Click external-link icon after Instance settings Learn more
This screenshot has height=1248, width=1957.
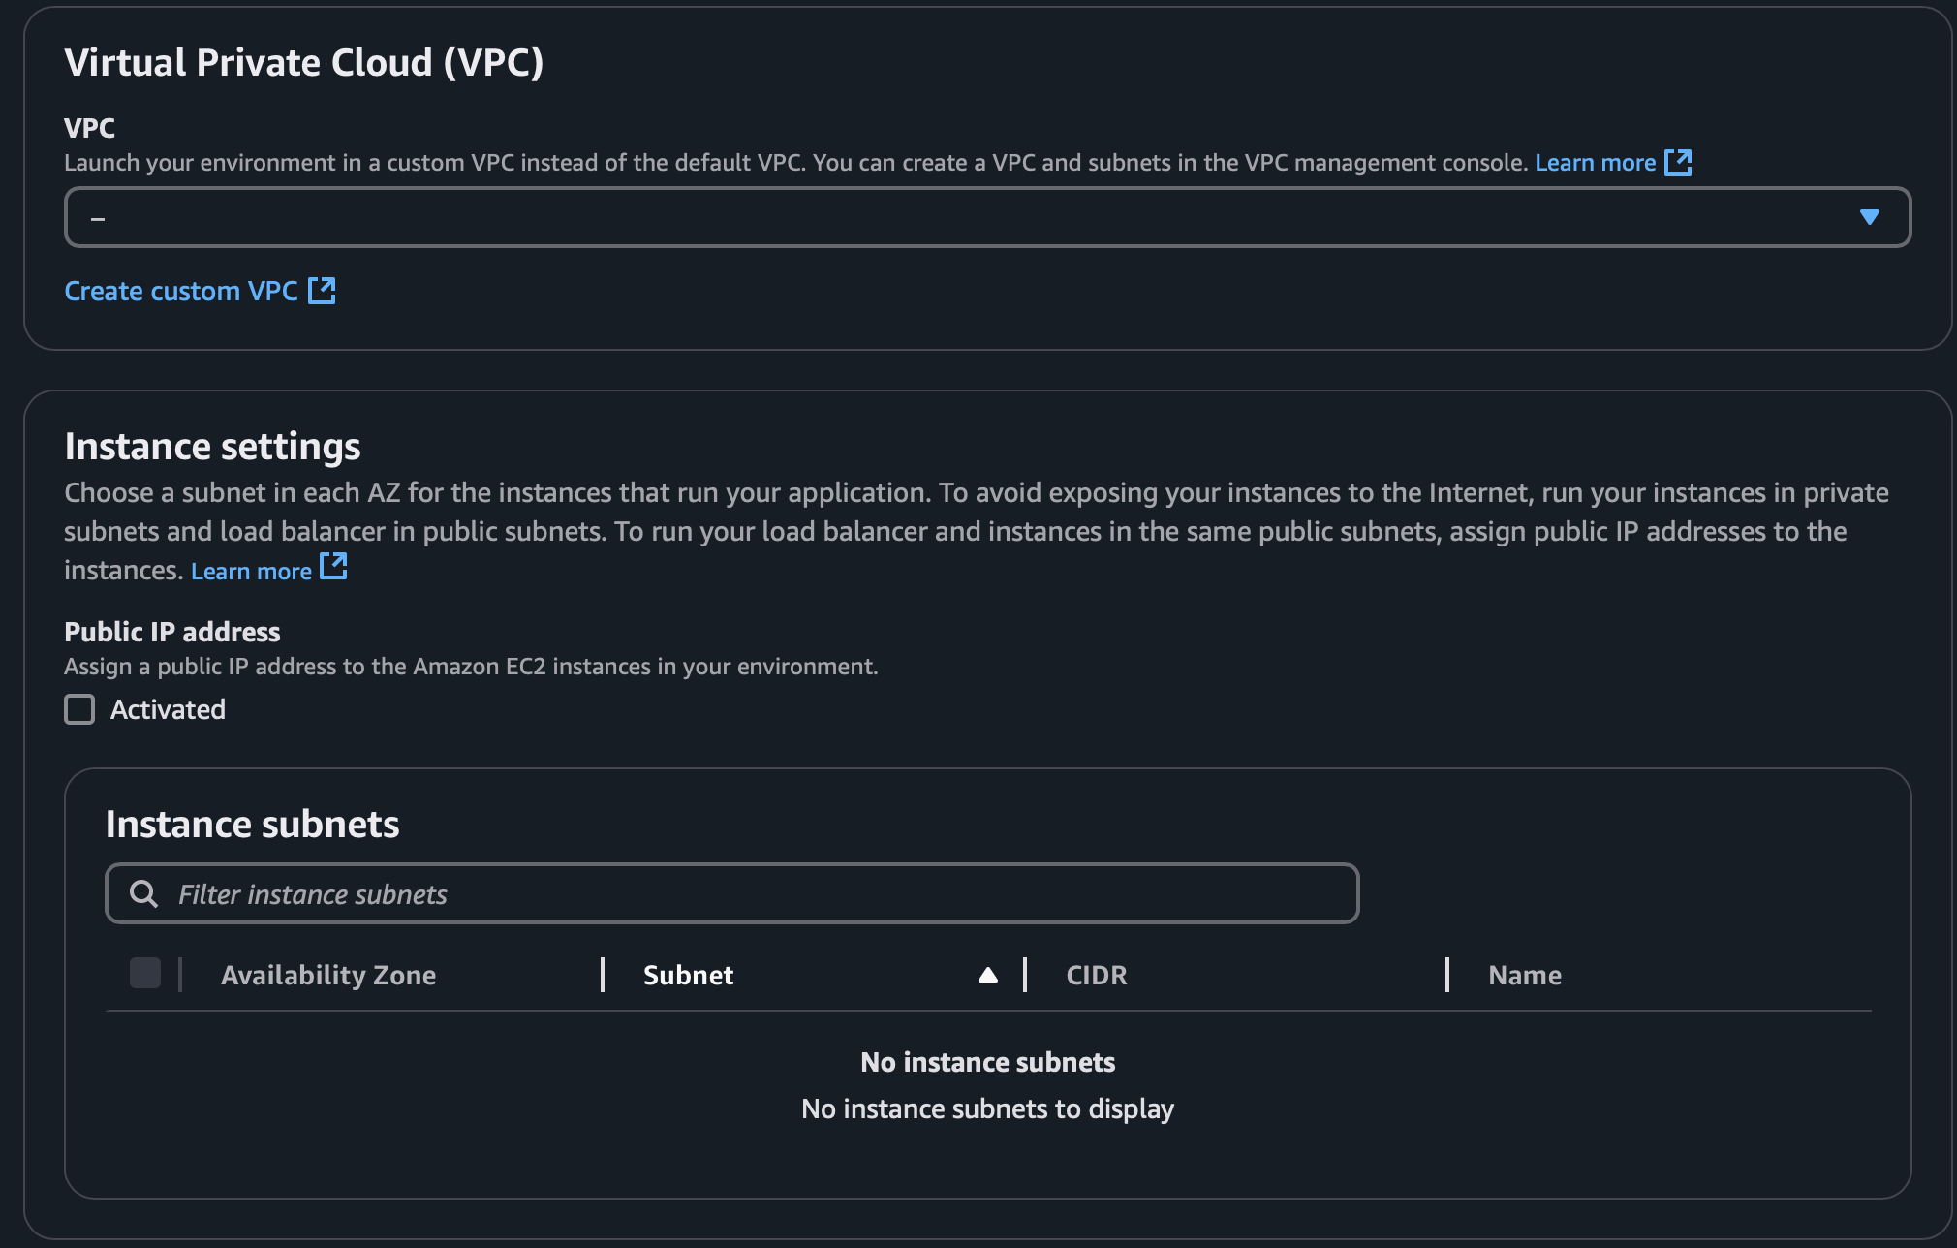(333, 567)
